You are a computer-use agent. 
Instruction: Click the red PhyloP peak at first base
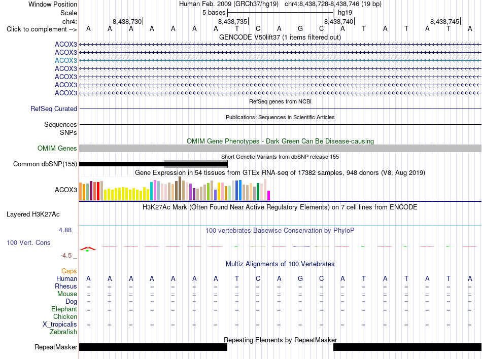[x=88, y=248]
